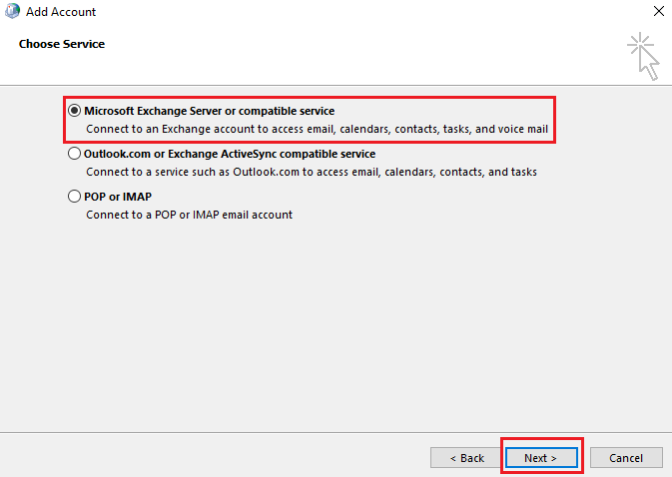
Task: Click 'Connect to a POP or IMAP email account'
Action: pos(189,215)
